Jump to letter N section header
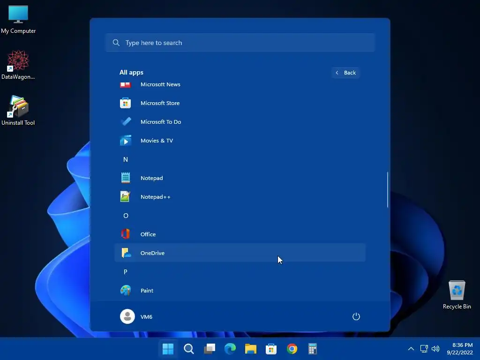480x360 pixels. tap(126, 159)
